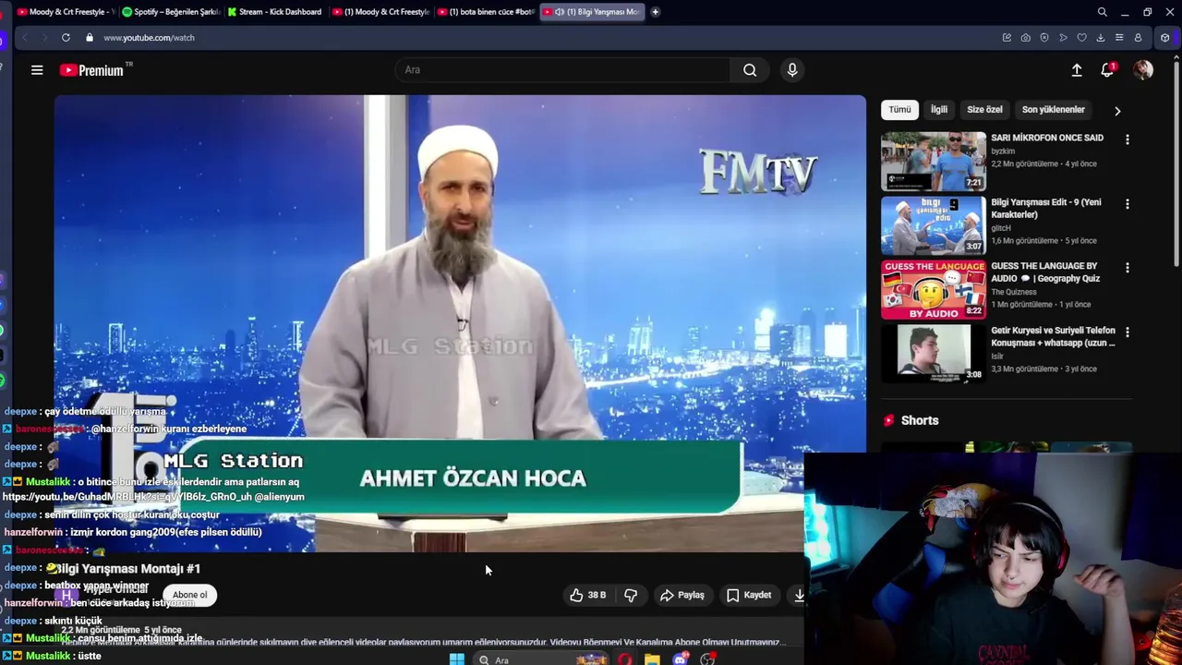This screenshot has height=665, width=1182.
Task: Open Opera from the taskbar
Action: tap(625, 659)
